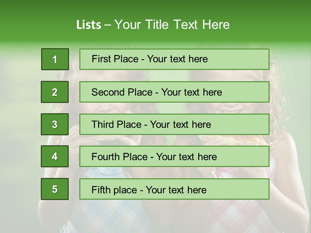Click the number 1 box
This screenshot has height=233, width=311.
(x=55, y=59)
